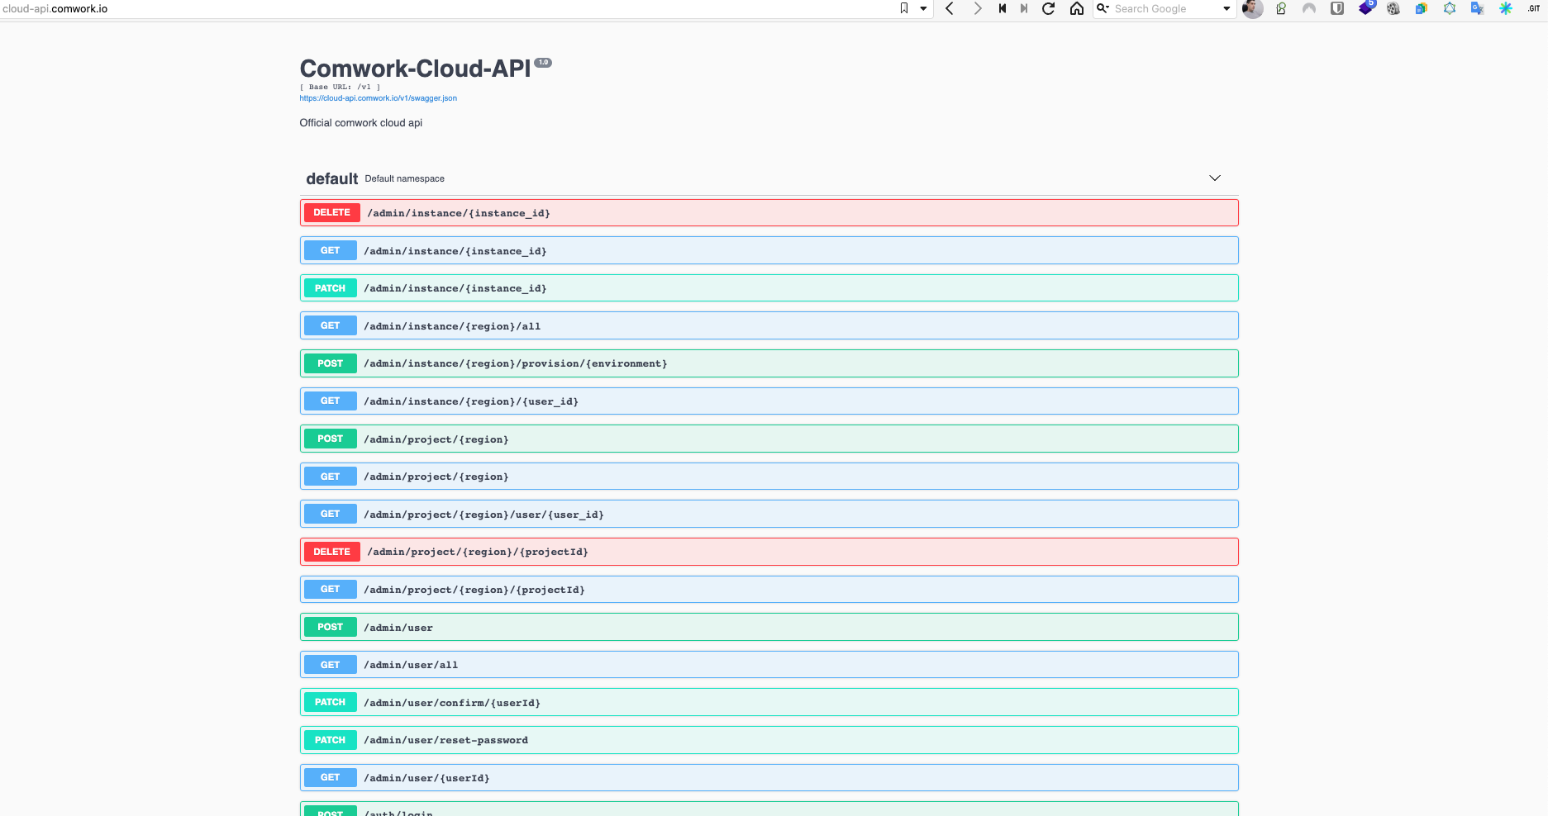Go forward with the forward arrow
This screenshot has width=1548, height=816.
pos(978,8)
